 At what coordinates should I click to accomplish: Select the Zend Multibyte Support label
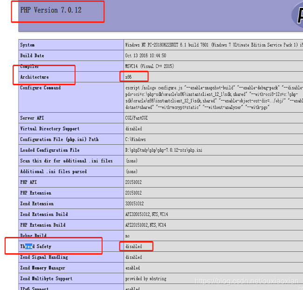coord(46,279)
